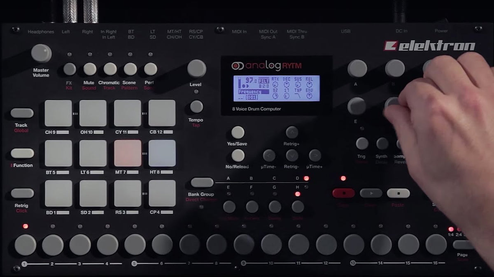This screenshot has height=277, width=494.
Task: Toggle trig key 16
Action: pos(436,245)
